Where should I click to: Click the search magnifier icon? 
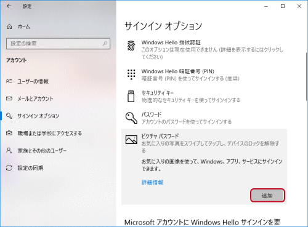pos(105,44)
